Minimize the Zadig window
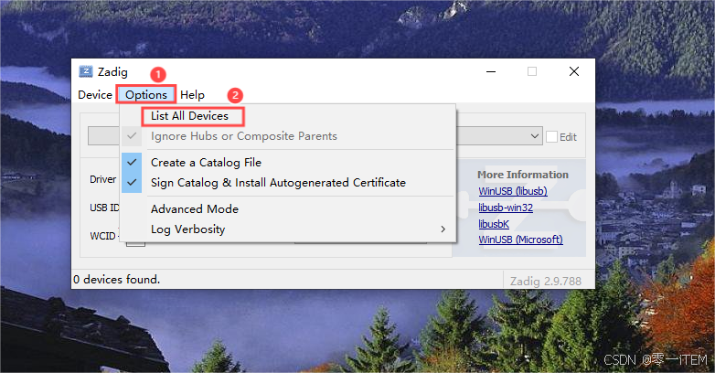Image resolution: width=715 pixels, height=373 pixels. point(491,71)
